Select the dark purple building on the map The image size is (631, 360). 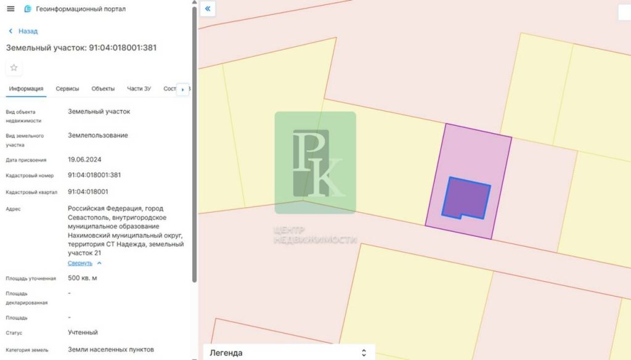[467, 198]
